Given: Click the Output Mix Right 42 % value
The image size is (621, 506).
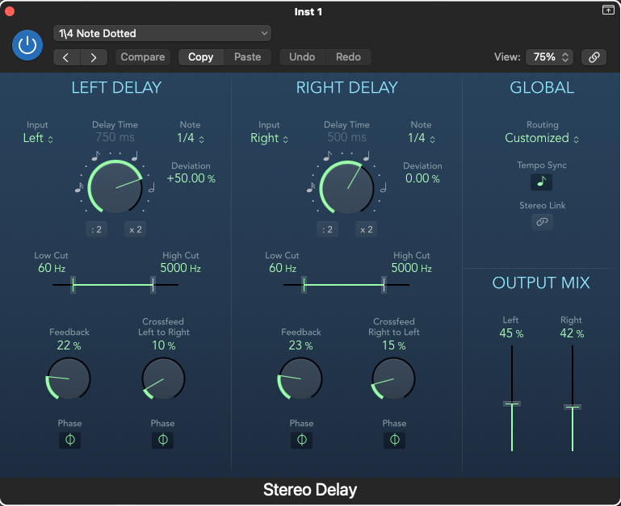Looking at the screenshot, I should click(572, 333).
